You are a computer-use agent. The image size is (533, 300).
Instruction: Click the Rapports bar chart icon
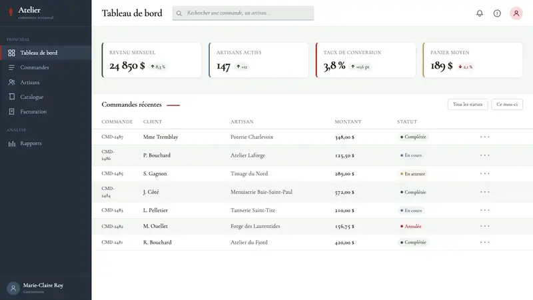tap(12, 143)
